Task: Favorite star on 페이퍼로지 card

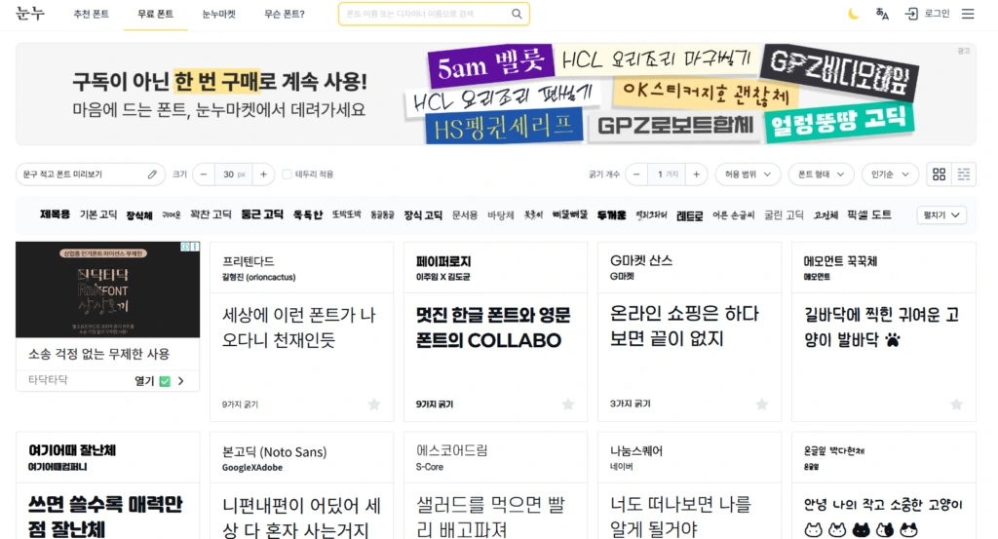Action: pyautogui.click(x=568, y=404)
